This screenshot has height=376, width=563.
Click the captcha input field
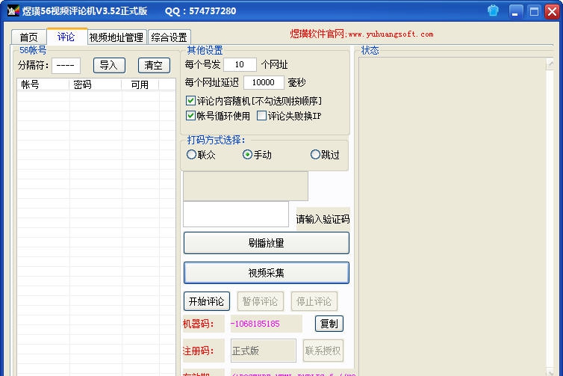[x=236, y=215]
